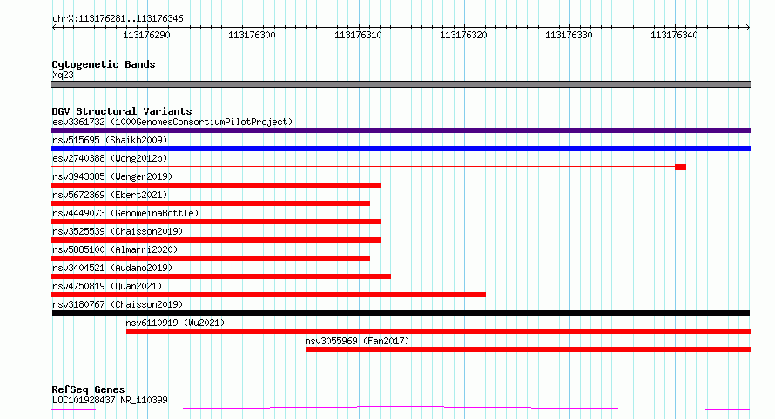
Task: Click ruler position label 113176290
Action: coord(146,35)
